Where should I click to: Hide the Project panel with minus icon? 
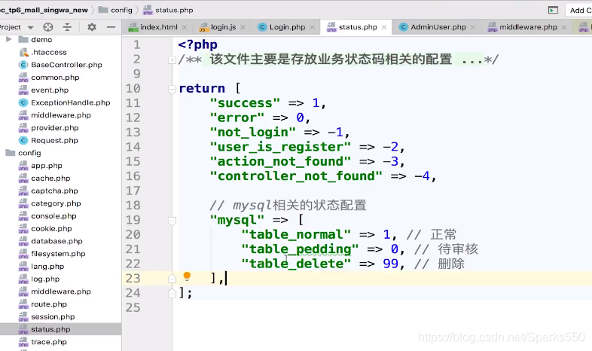tap(111, 27)
